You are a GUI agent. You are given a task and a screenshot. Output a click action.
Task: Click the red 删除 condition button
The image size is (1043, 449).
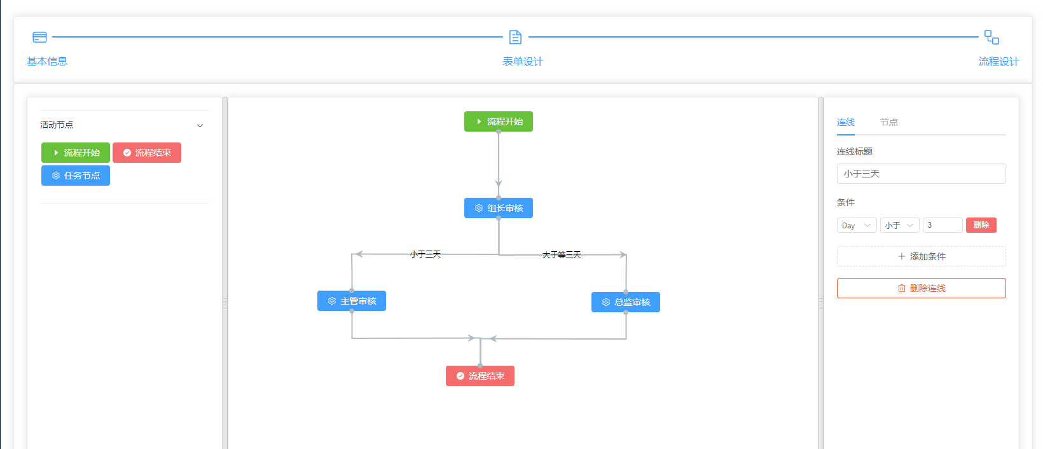(x=981, y=225)
